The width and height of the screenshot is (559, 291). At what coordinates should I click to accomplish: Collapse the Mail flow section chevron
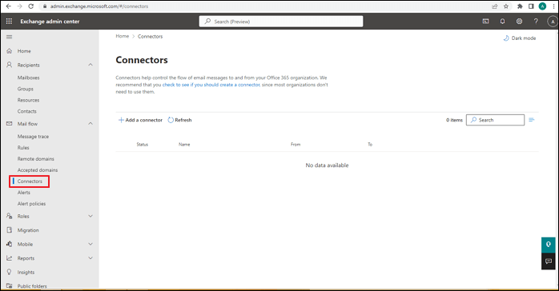90,123
